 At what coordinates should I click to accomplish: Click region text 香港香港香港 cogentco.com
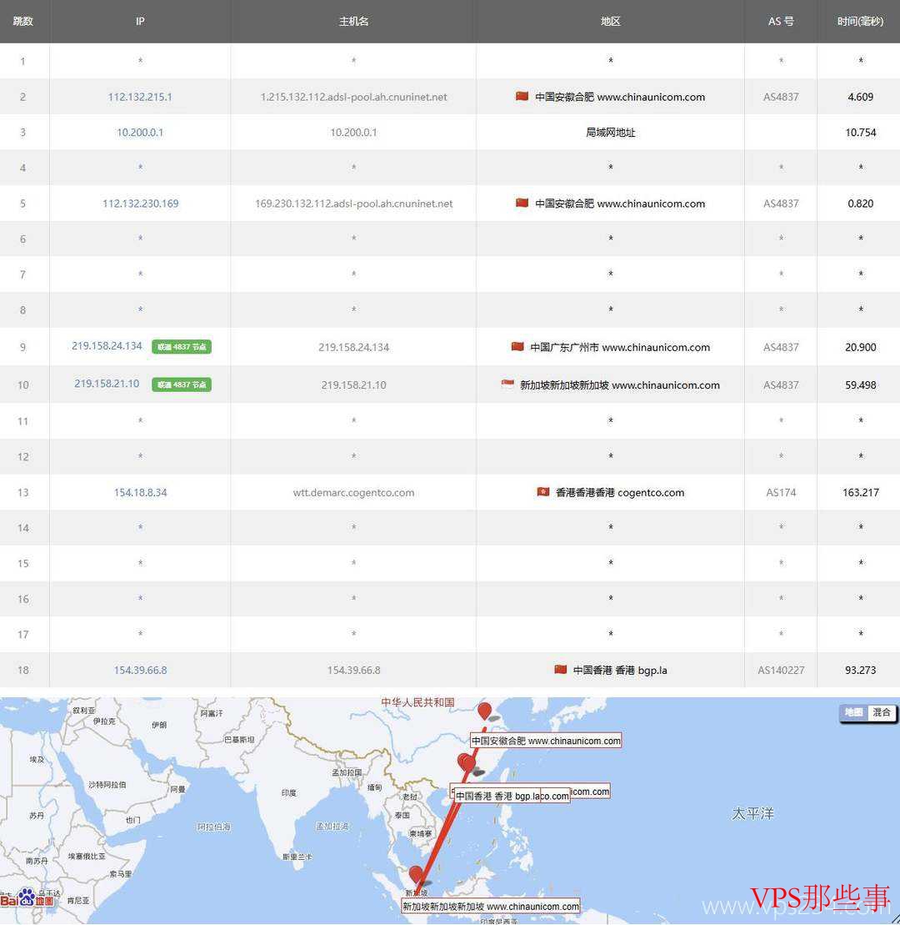point(620,493)
